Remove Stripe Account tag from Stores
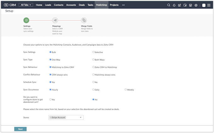This screenshot has height=133, width=214. point(51,118)
